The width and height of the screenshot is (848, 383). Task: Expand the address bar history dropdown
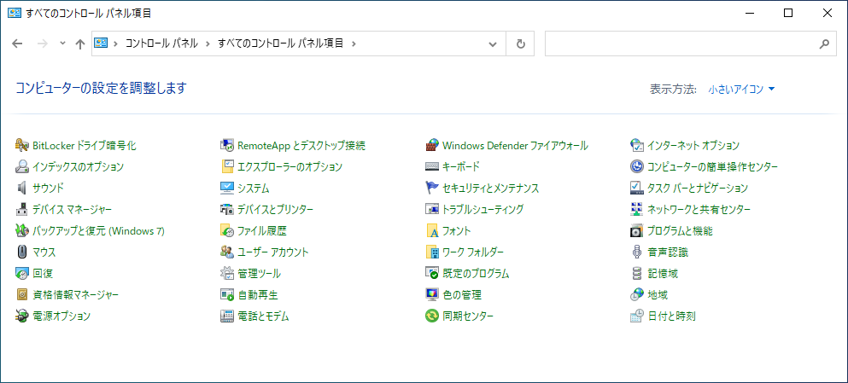tap(493, 44)
